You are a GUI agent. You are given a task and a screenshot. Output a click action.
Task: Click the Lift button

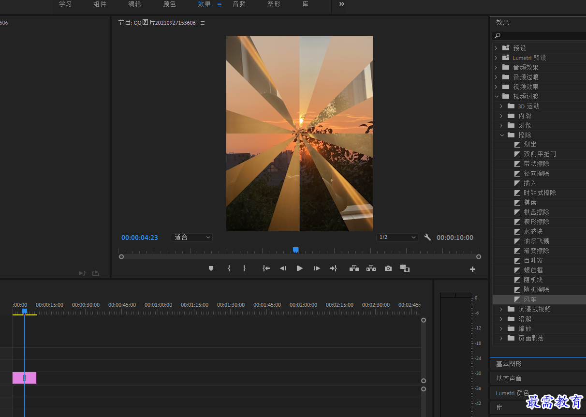tap(354, 268)
